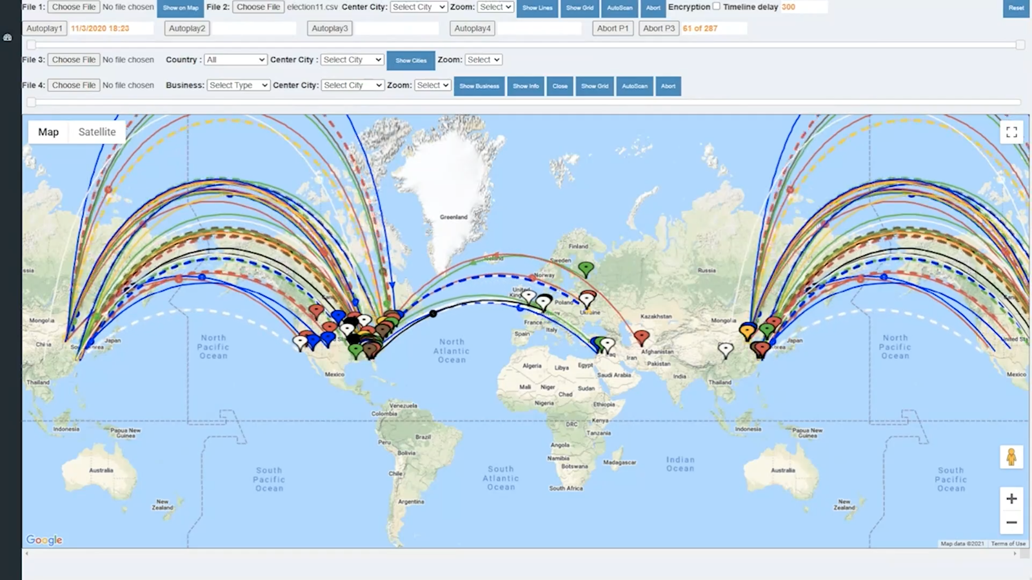Open File 3 Center City dropdown
Screen dimensions: 1032x580
(352, 59)
